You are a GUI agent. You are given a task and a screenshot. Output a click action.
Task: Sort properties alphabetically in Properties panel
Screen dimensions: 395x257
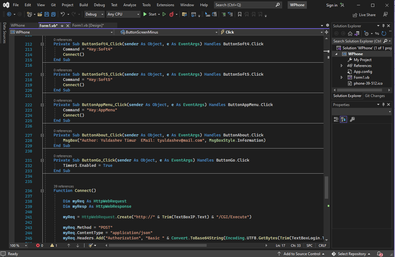pos(343,119)
